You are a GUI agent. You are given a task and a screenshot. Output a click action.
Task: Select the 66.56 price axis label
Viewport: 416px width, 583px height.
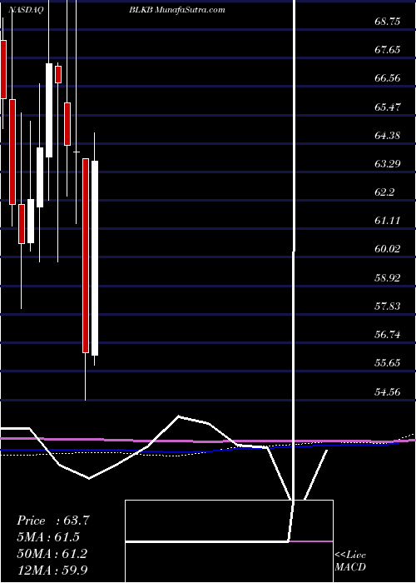coord(388,78)
